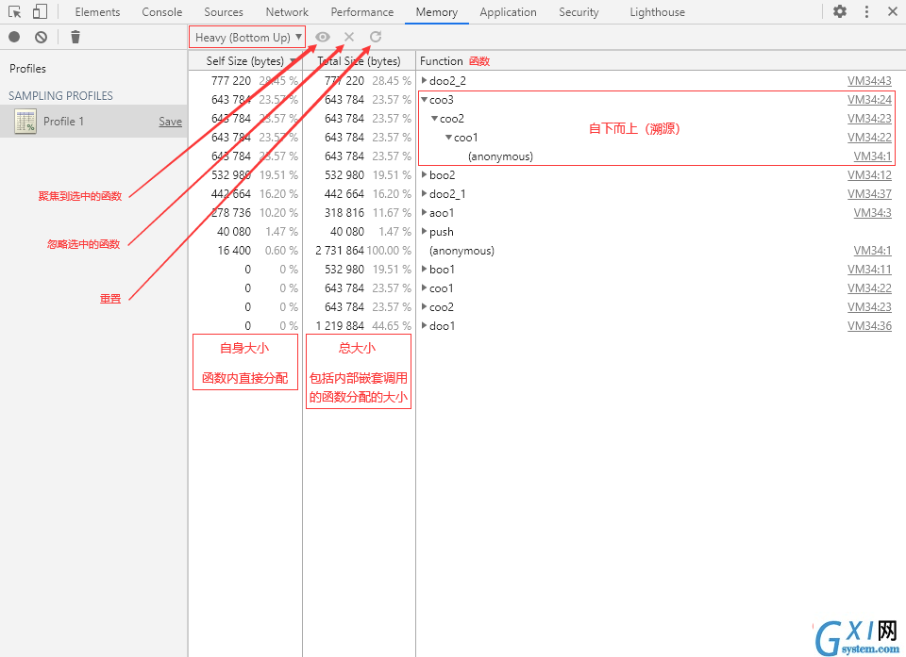Open the Heavy (Bottom Up) view dropdown
The width and height of the screenshot is (906, 657).
(247, 38)
